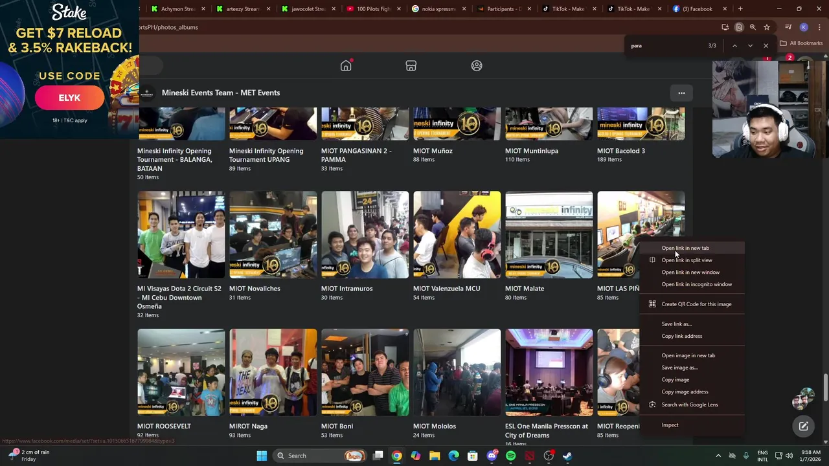The image size is (829, 466).
Task: Click the install app icon in address bar
Action: [725, 27]
